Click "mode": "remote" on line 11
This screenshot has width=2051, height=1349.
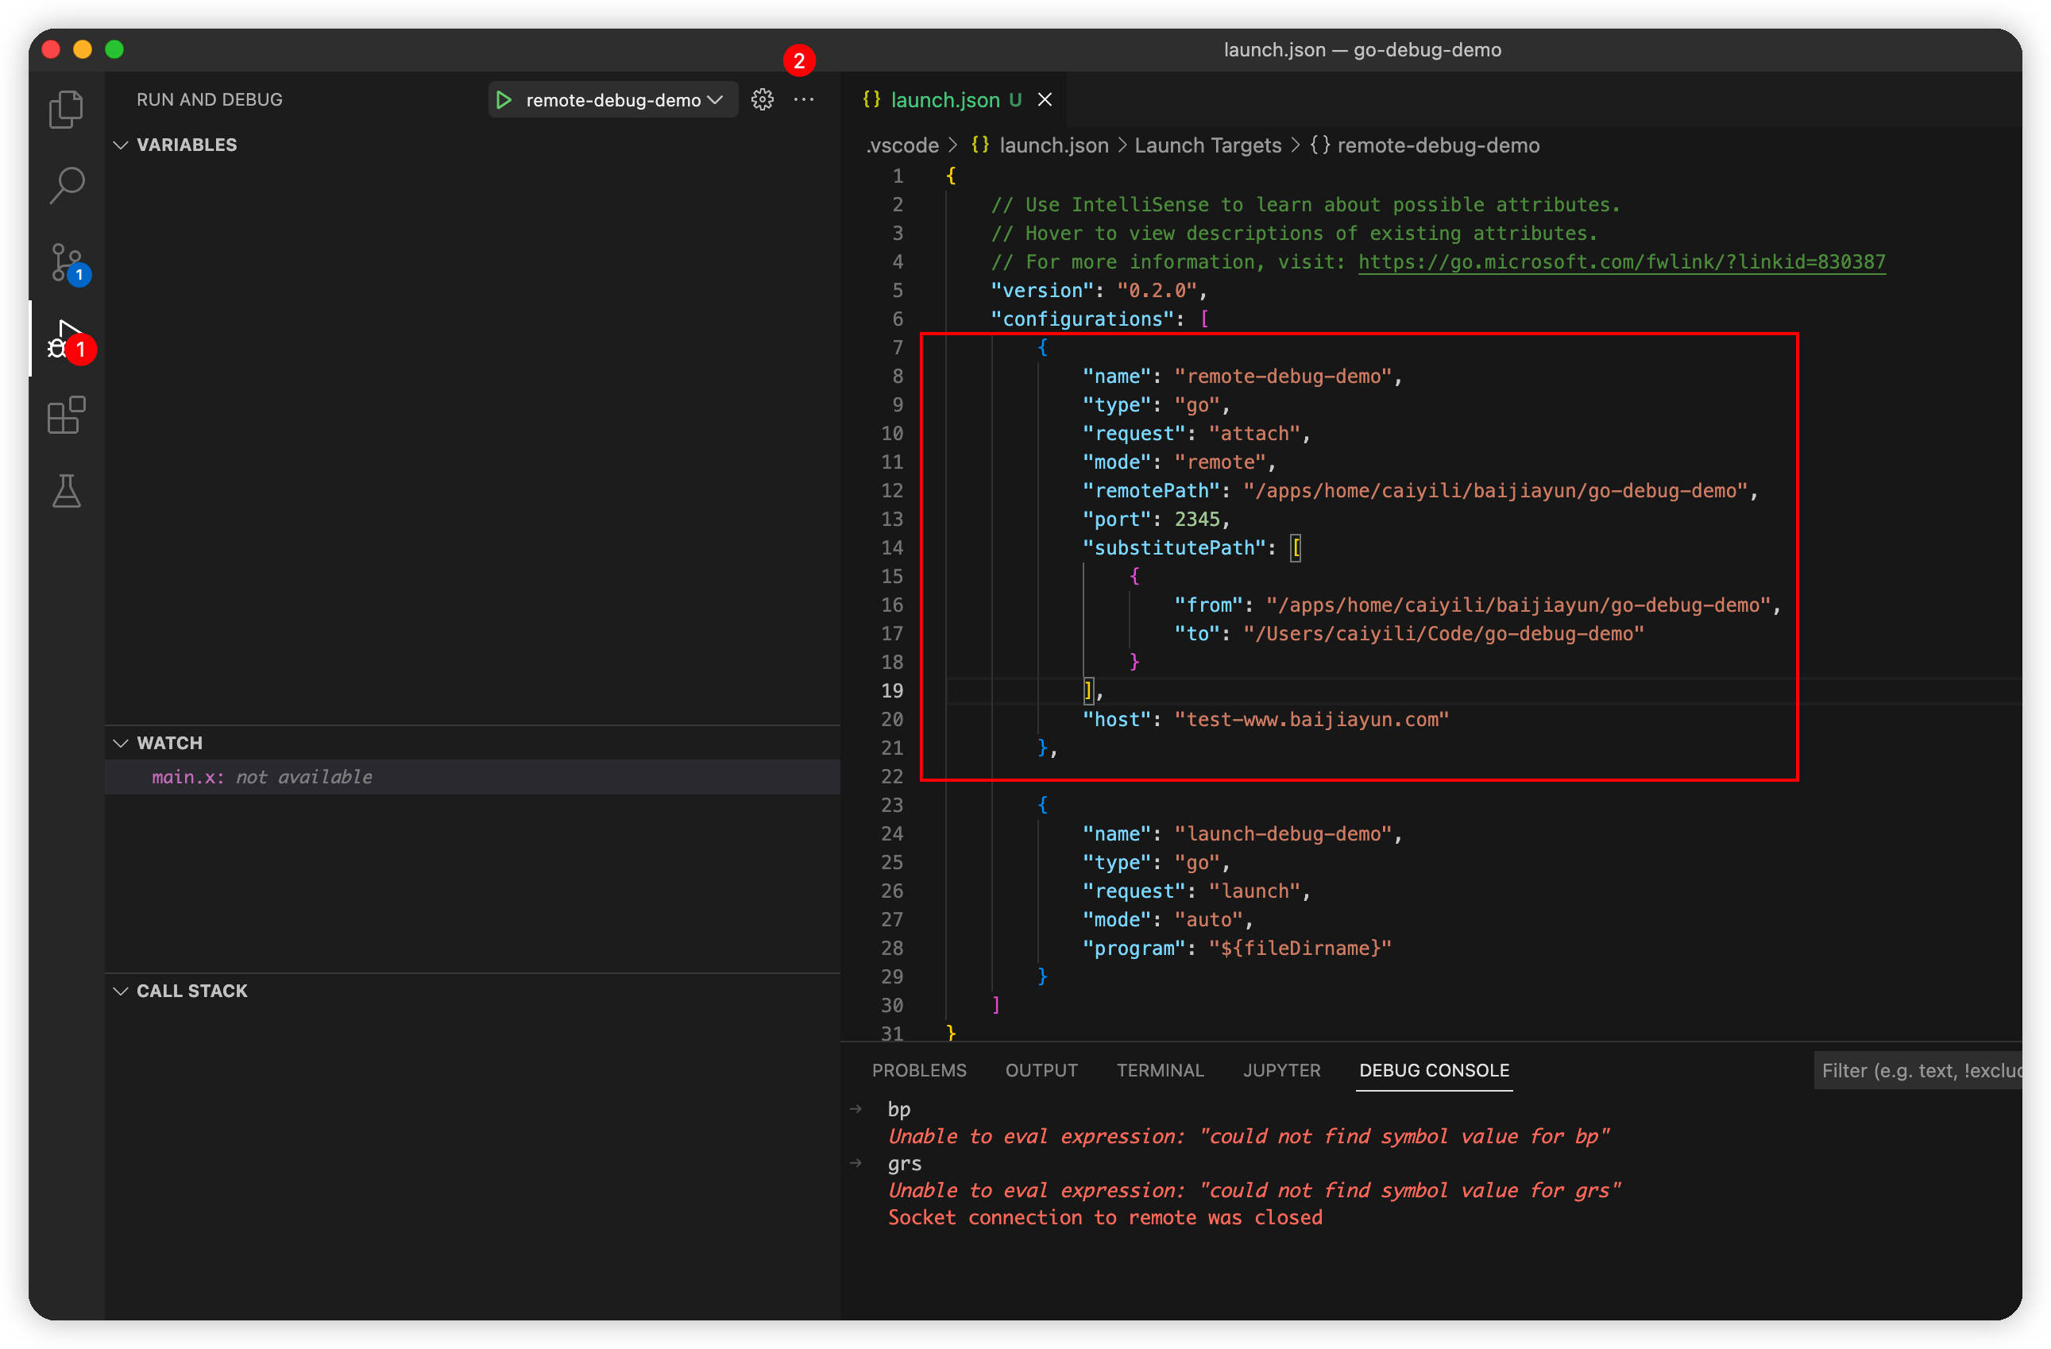pos(1179,462)
